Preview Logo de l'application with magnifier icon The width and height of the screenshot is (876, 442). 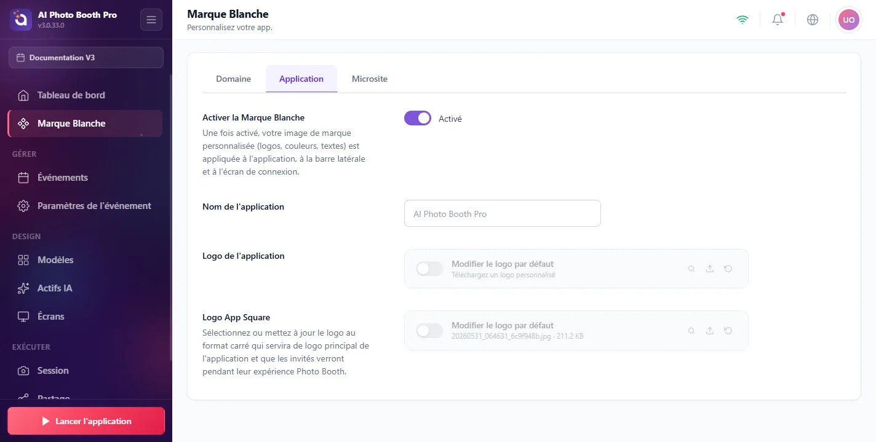(691, 269)
